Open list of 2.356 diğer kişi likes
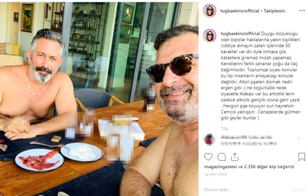The height and width of the screenshot is (196, 306). [260, 167]
